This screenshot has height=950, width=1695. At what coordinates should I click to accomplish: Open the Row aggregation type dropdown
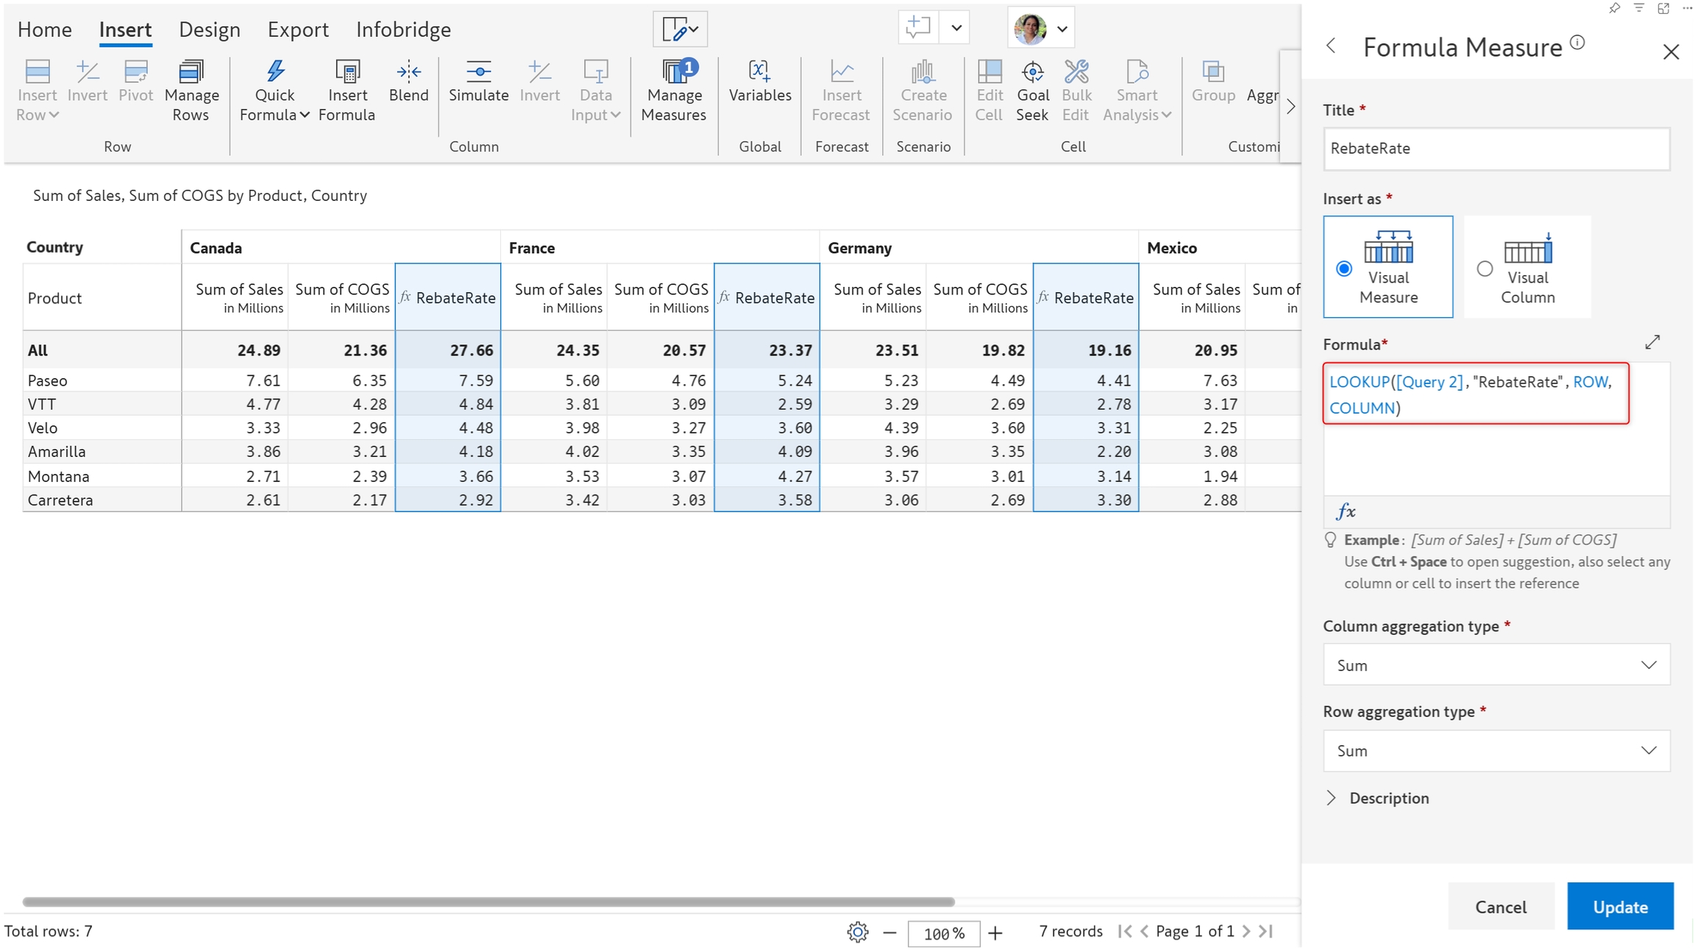tap(1496, 751)
